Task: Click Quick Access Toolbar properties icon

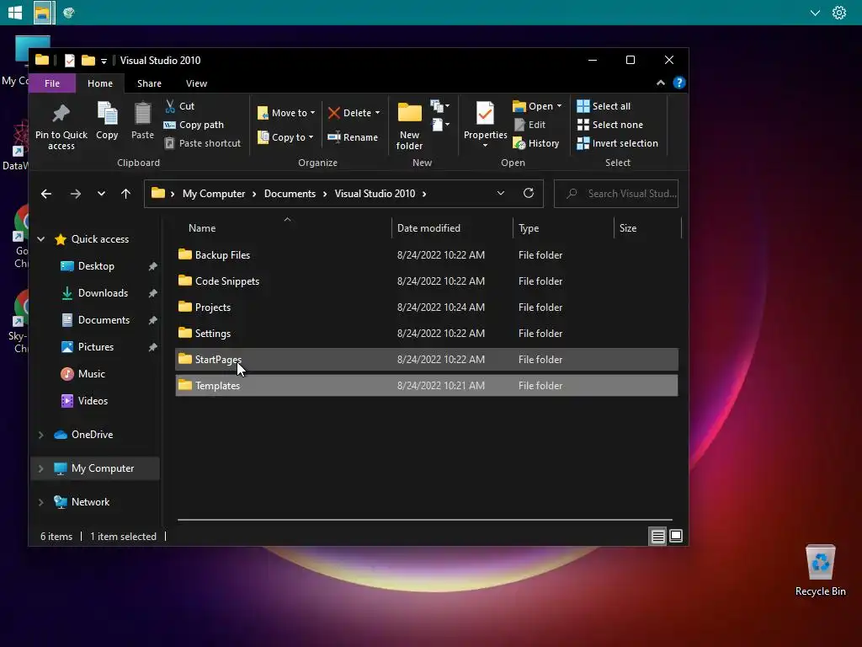Action: (70, 61)
